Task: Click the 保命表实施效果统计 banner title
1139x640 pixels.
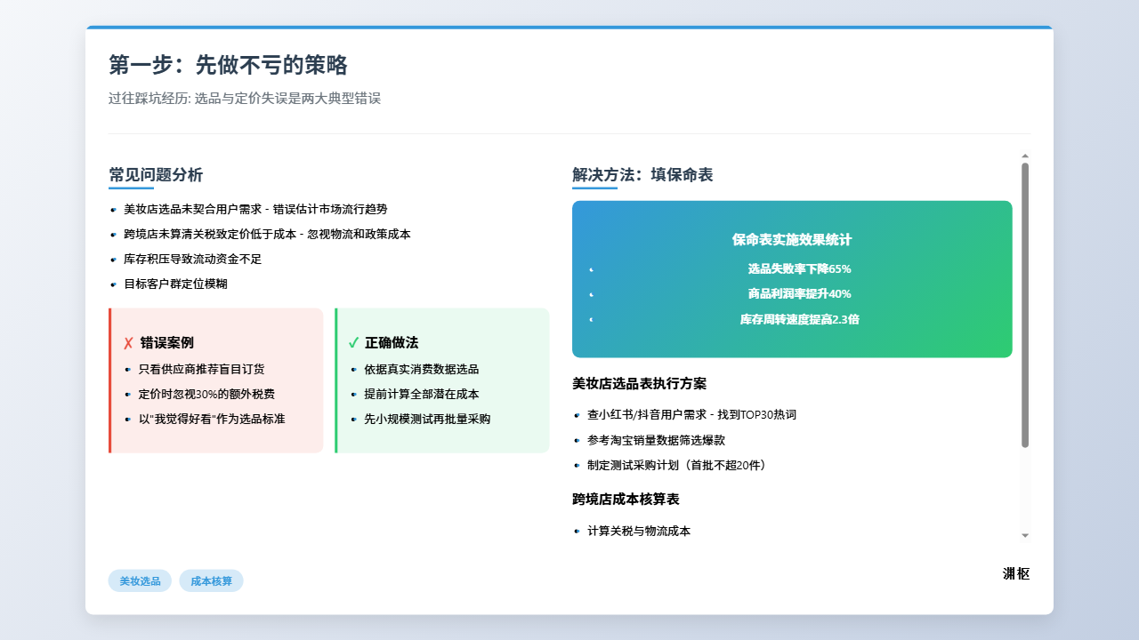Action: click(792, 240)
